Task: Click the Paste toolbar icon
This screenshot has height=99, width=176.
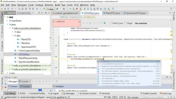Action: click(x=26, y=9)
